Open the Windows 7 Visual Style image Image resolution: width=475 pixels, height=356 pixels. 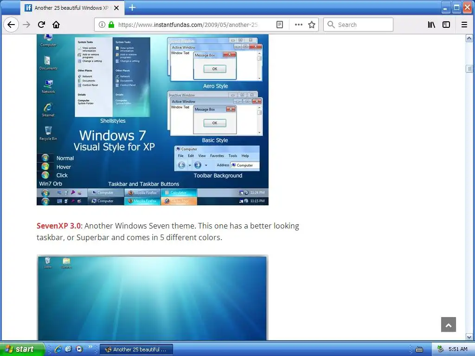click(152, 120)
